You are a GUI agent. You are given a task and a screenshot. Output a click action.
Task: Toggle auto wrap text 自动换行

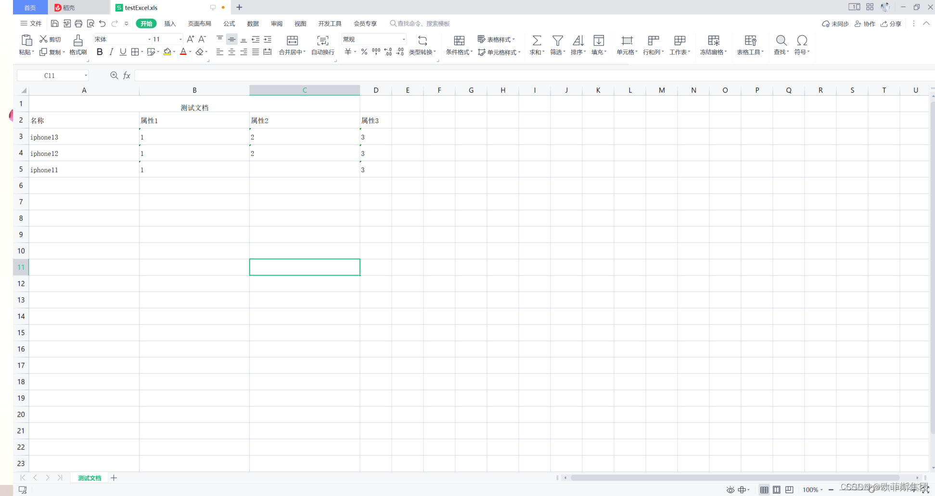323,45
